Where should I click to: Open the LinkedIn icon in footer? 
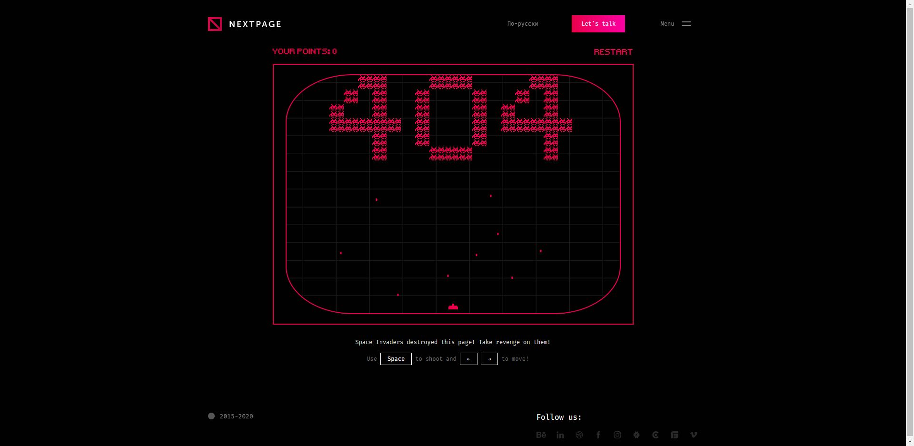pos(560,435)
